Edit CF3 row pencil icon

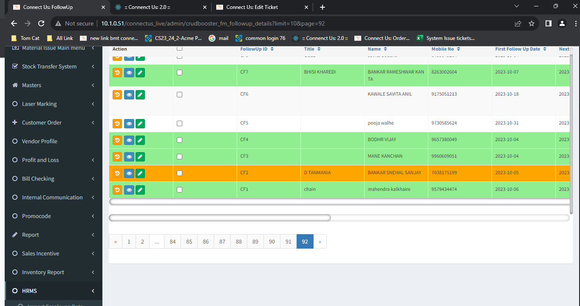click(x=140, y=157)
